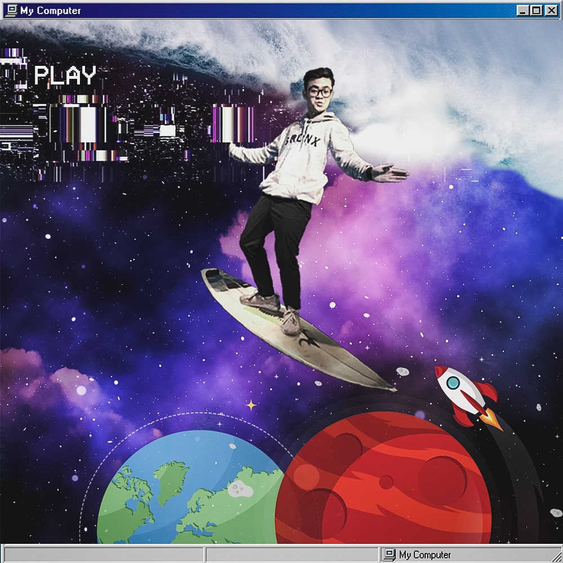Click the surfboard under the surfer

coord(299,329)
